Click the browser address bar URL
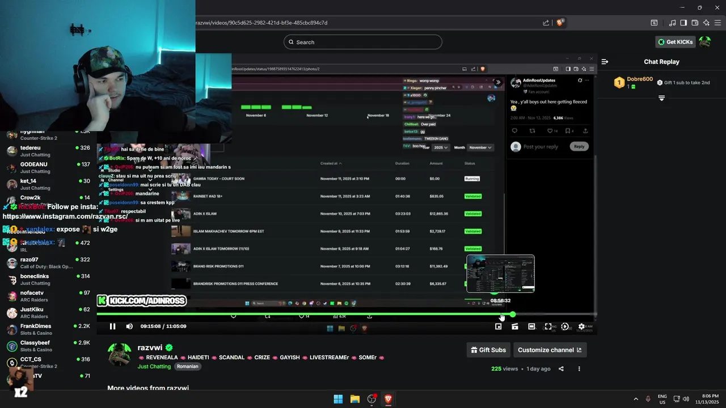 click(261, 23)
